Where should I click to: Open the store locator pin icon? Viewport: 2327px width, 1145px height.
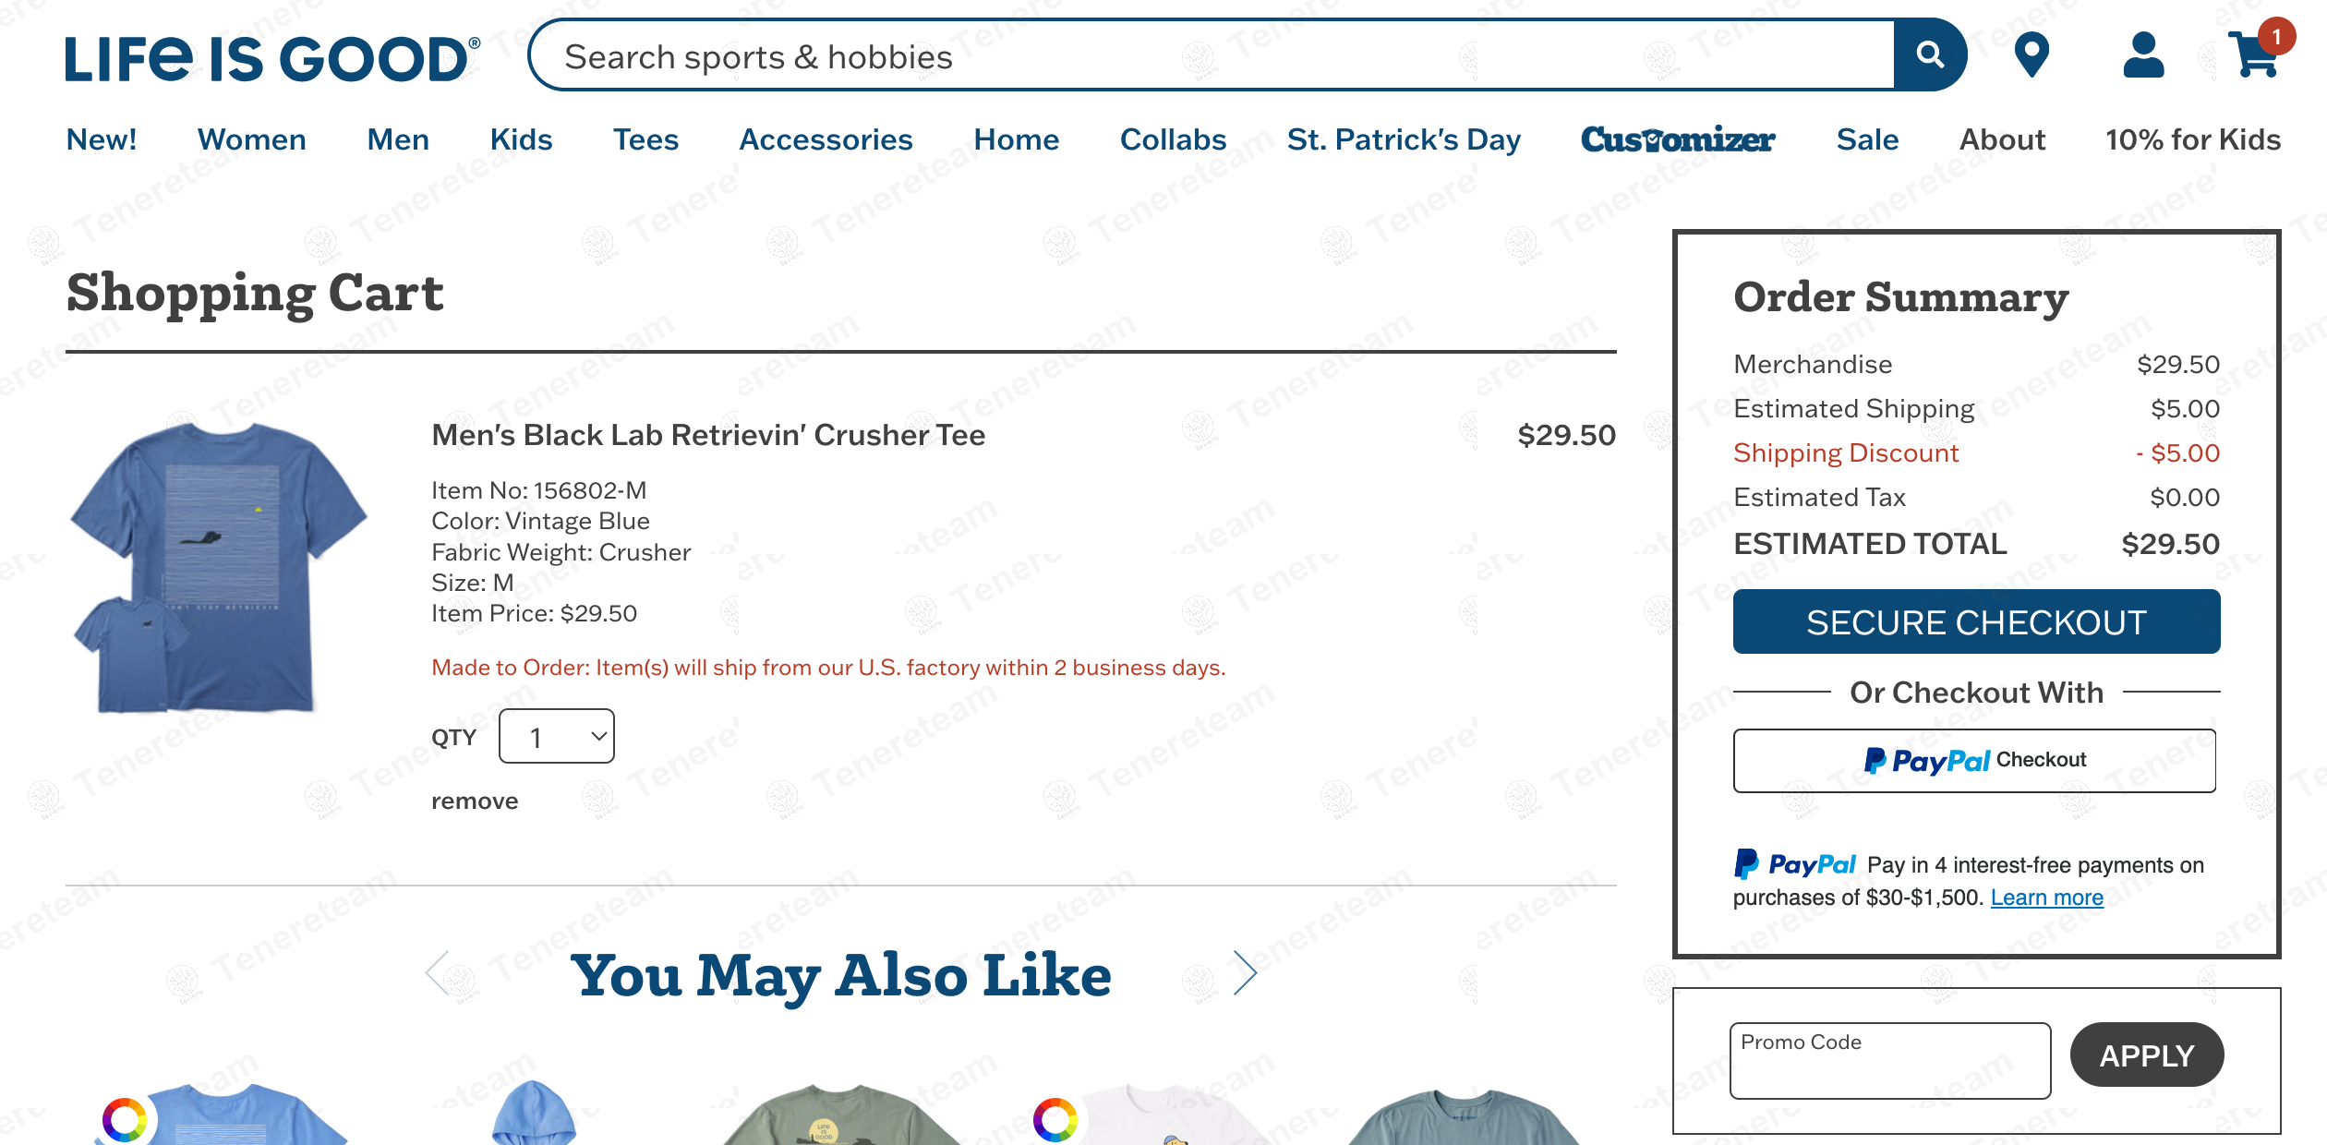tap(2031, 55)
